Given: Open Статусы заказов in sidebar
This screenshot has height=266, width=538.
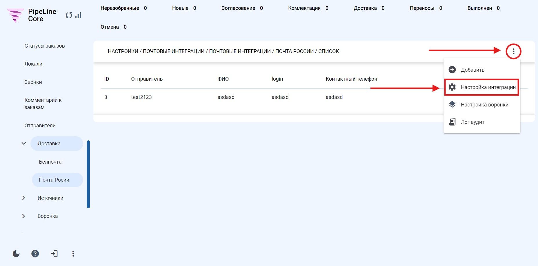Looking at the screenshot, I should (45, 46).
